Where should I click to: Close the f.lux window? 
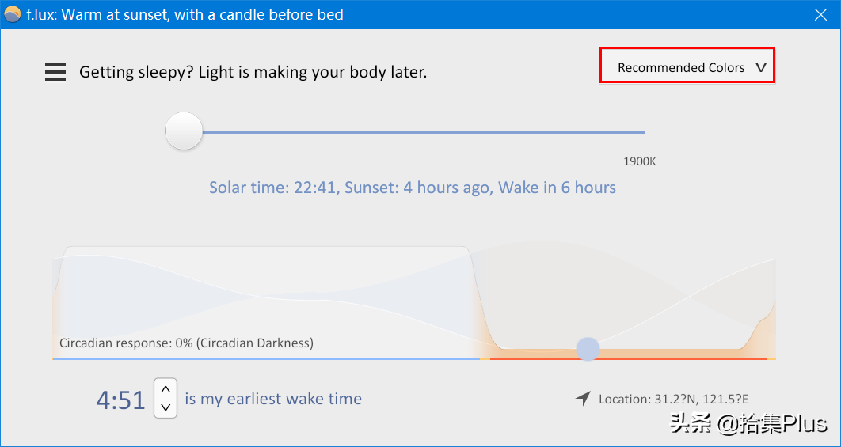pos(820,14)
